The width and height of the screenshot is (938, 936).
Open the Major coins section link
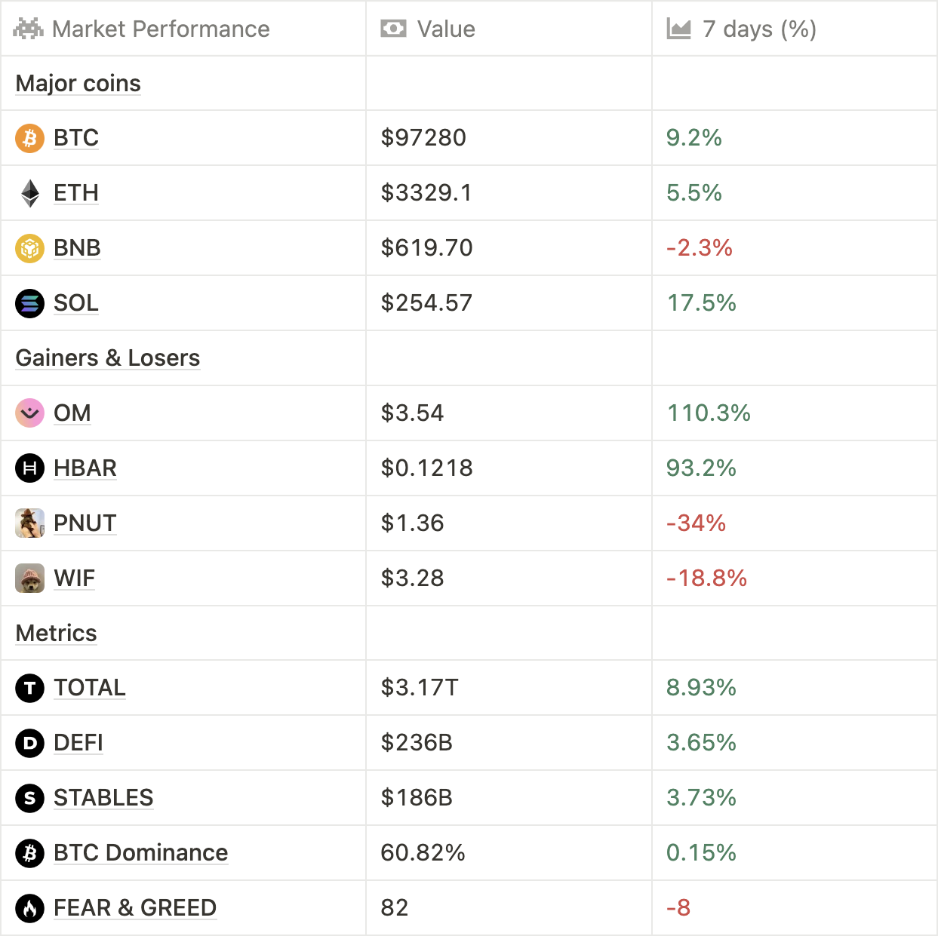click(78, 84)
